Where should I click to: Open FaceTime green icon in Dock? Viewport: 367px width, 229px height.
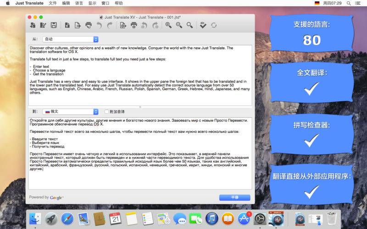(196, 219)
